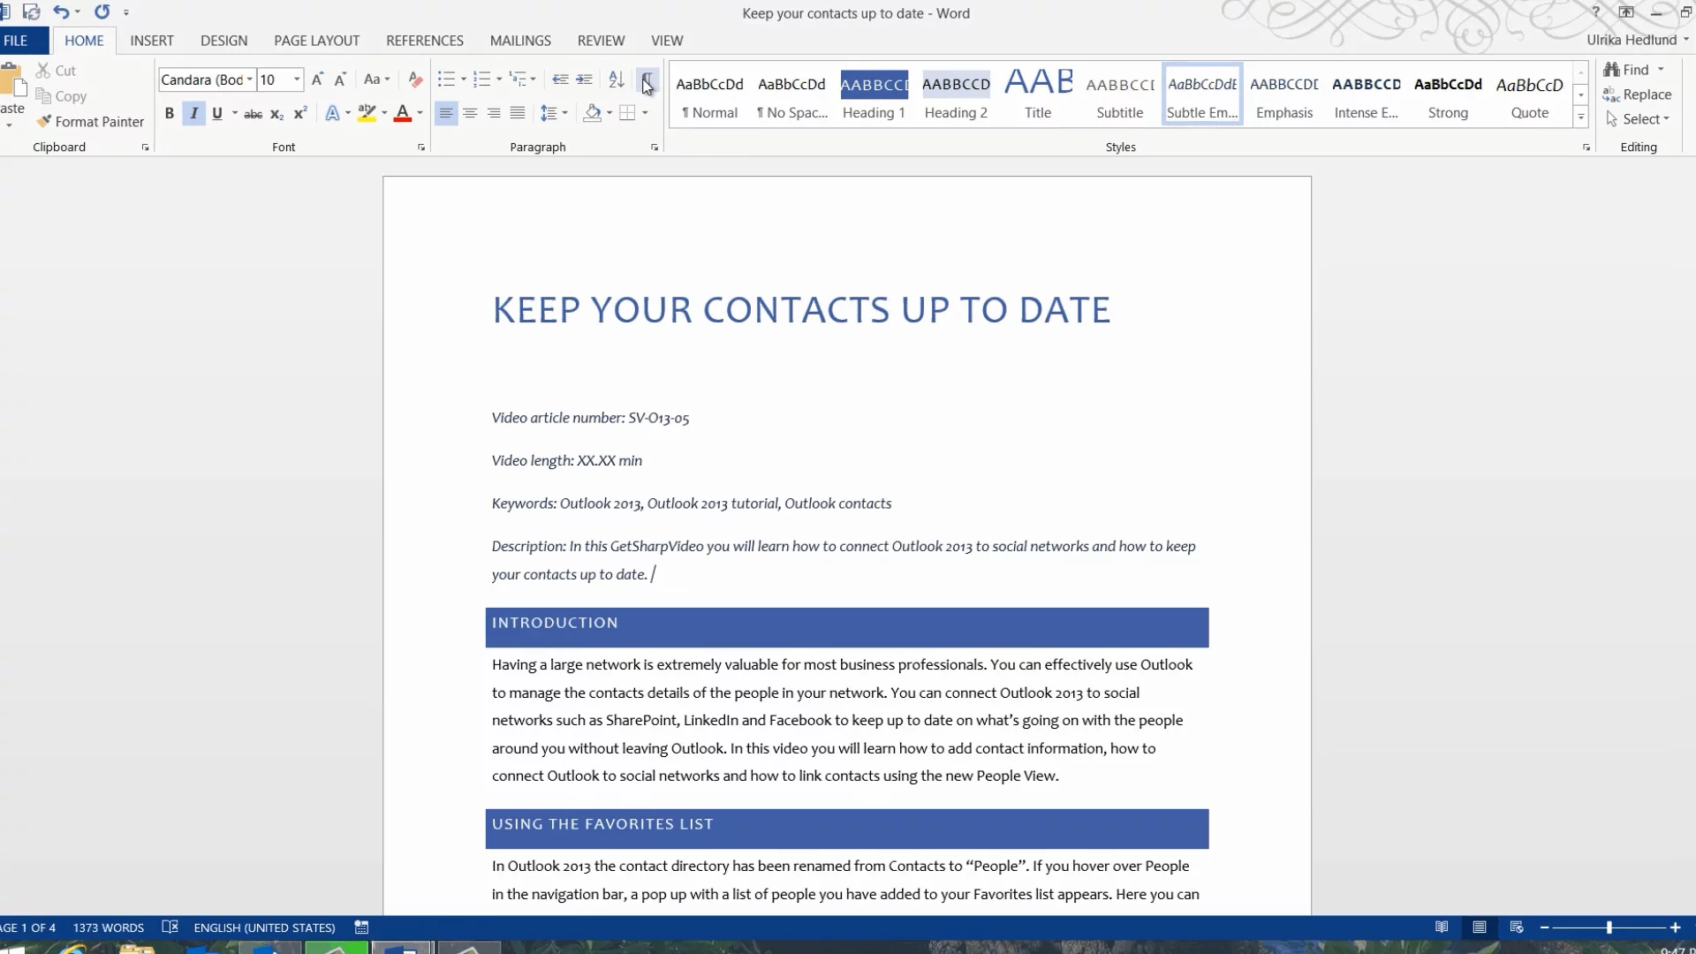Open the PAGE LAYOUT tab

(x=316, y=41)
